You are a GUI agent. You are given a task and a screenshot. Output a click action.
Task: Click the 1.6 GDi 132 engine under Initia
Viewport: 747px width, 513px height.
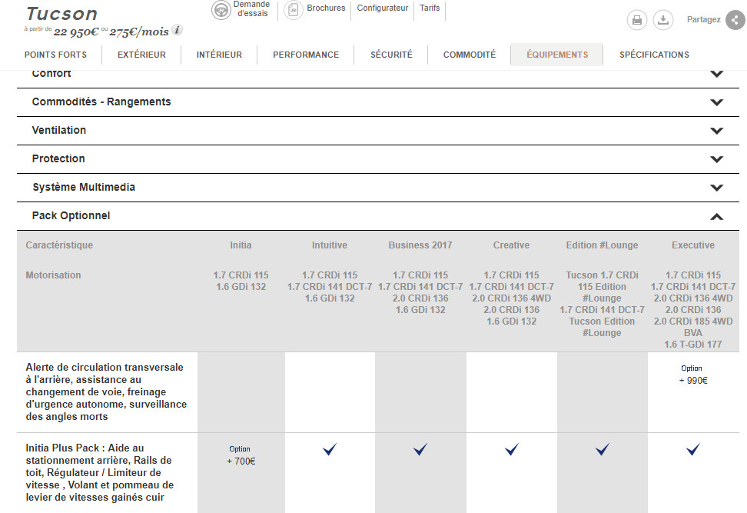point(241,287)
